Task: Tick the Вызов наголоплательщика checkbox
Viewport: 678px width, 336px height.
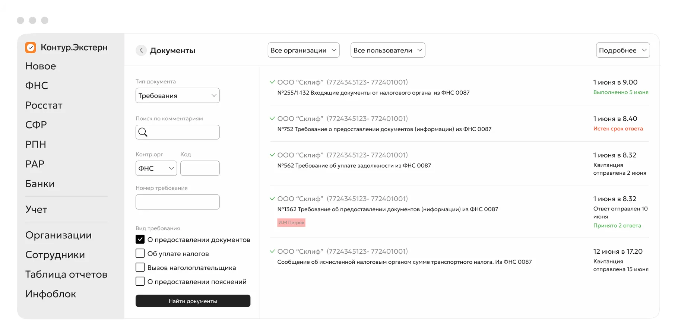Action: 140,267
